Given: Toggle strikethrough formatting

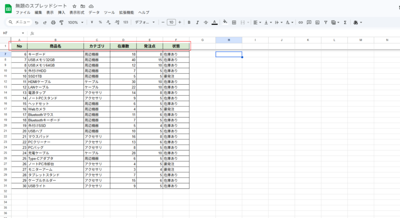Looking at the screenshot, I should click(206, 23).
